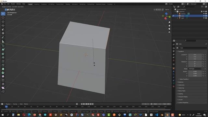
Task: Open rotation Mode XYZ Euler dropdown
Action: click(195, 69)
